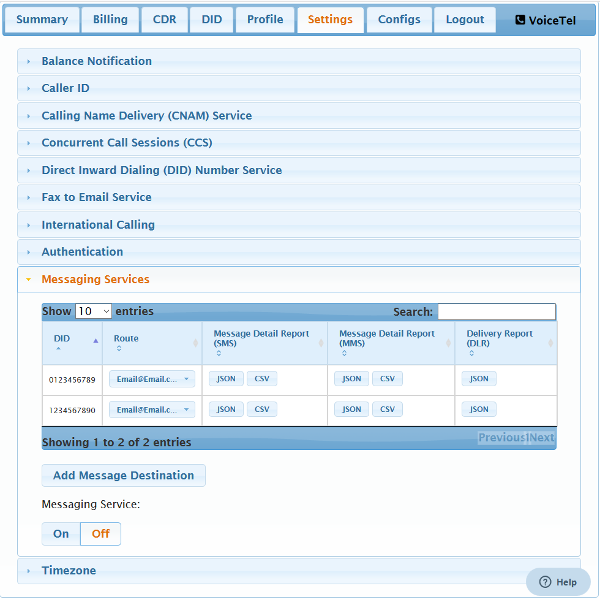Sort by Message Detail Report (MMS) column
600x602 pixels.
pyautogui.click(x=448, y=343)
